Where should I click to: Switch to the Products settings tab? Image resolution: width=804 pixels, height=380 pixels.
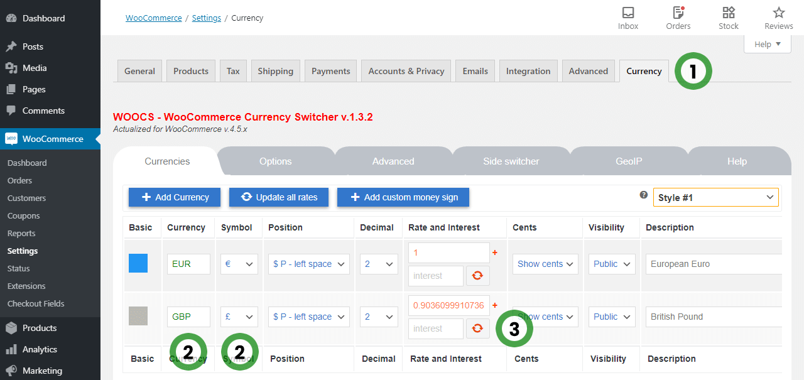[x=191, y=71]
